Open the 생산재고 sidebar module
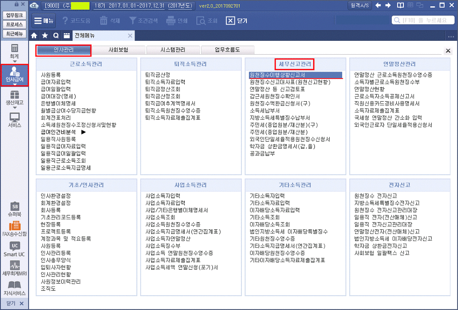458x310 pixels. 14,98
